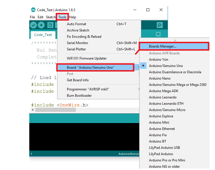Click horizontal scrollbar left arrow
Viewport: 215px width, 170px height.
33,110
